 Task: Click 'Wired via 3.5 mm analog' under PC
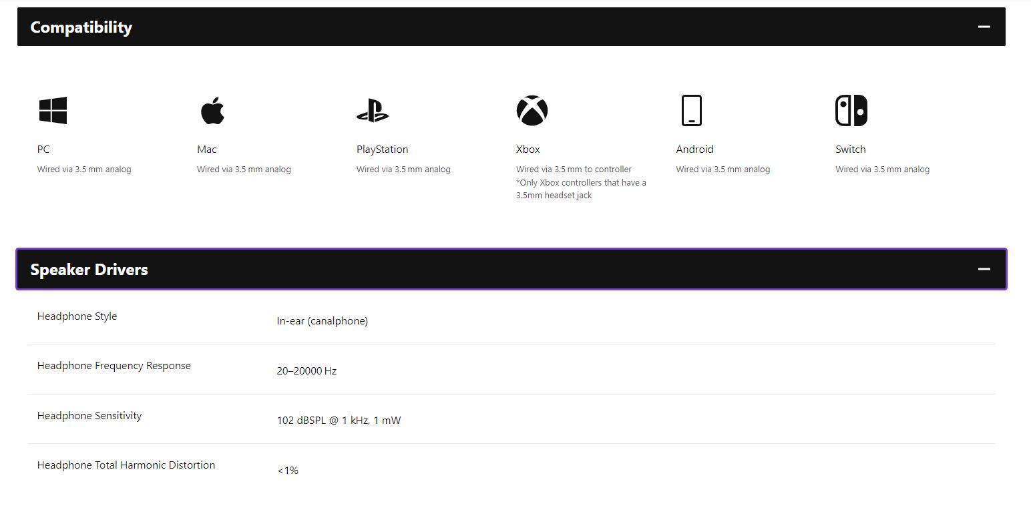click(x=84, y=170)
